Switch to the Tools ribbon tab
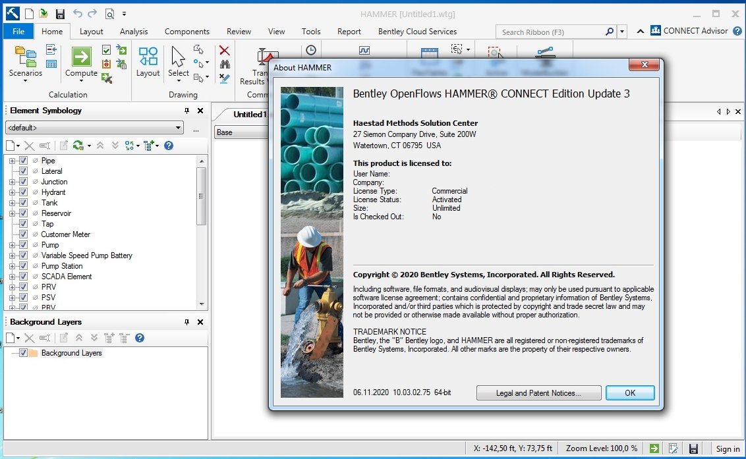This screenshot has width=746, height=459. coord(311,32)
